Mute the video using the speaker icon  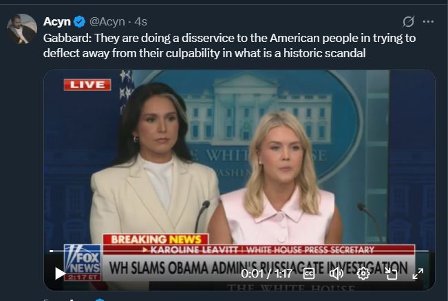[x=337, y=273]
